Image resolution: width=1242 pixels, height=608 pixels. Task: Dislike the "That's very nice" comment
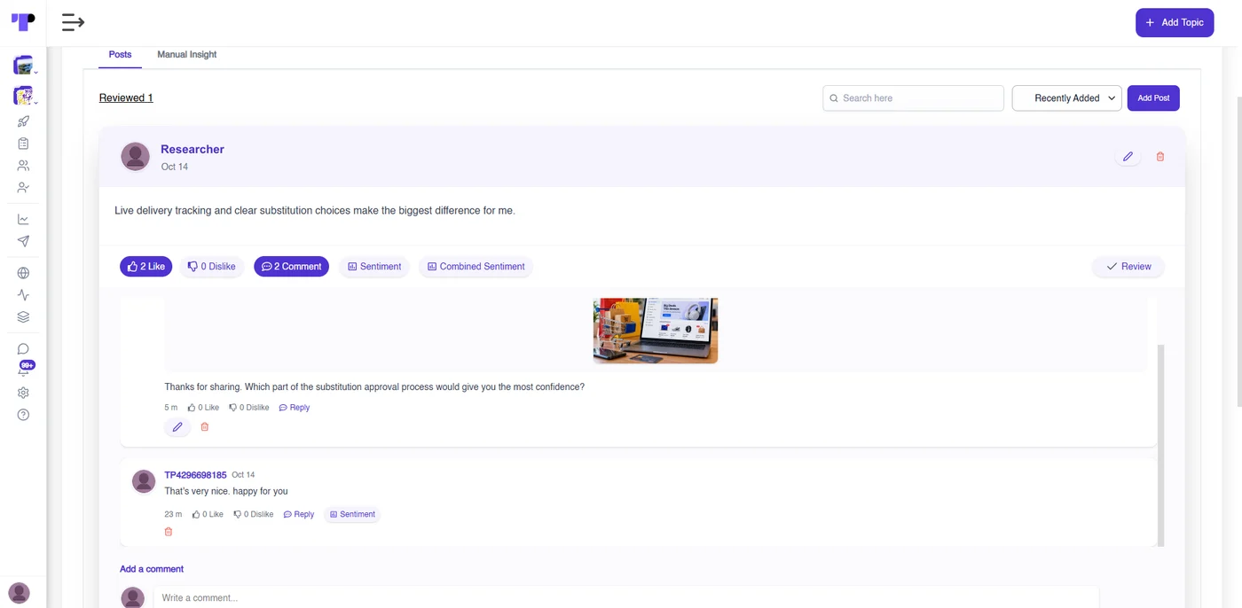253,514
